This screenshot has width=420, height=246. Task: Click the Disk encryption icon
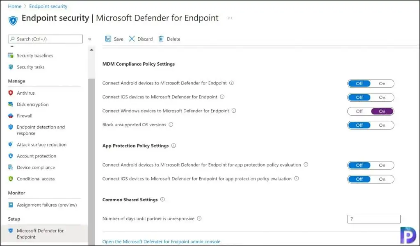[11, 104]
